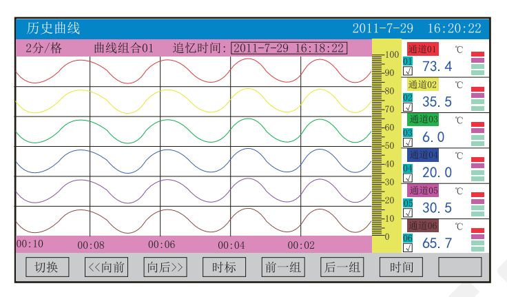Click the cyan 02 channel number badge
The width and height of the screenshot is (507, 297).
(x=407, y=97)
